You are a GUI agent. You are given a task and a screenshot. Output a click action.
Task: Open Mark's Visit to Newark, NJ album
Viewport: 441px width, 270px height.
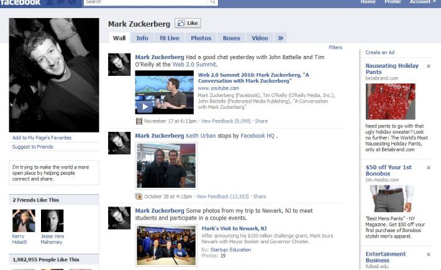(x=234, y=228)
